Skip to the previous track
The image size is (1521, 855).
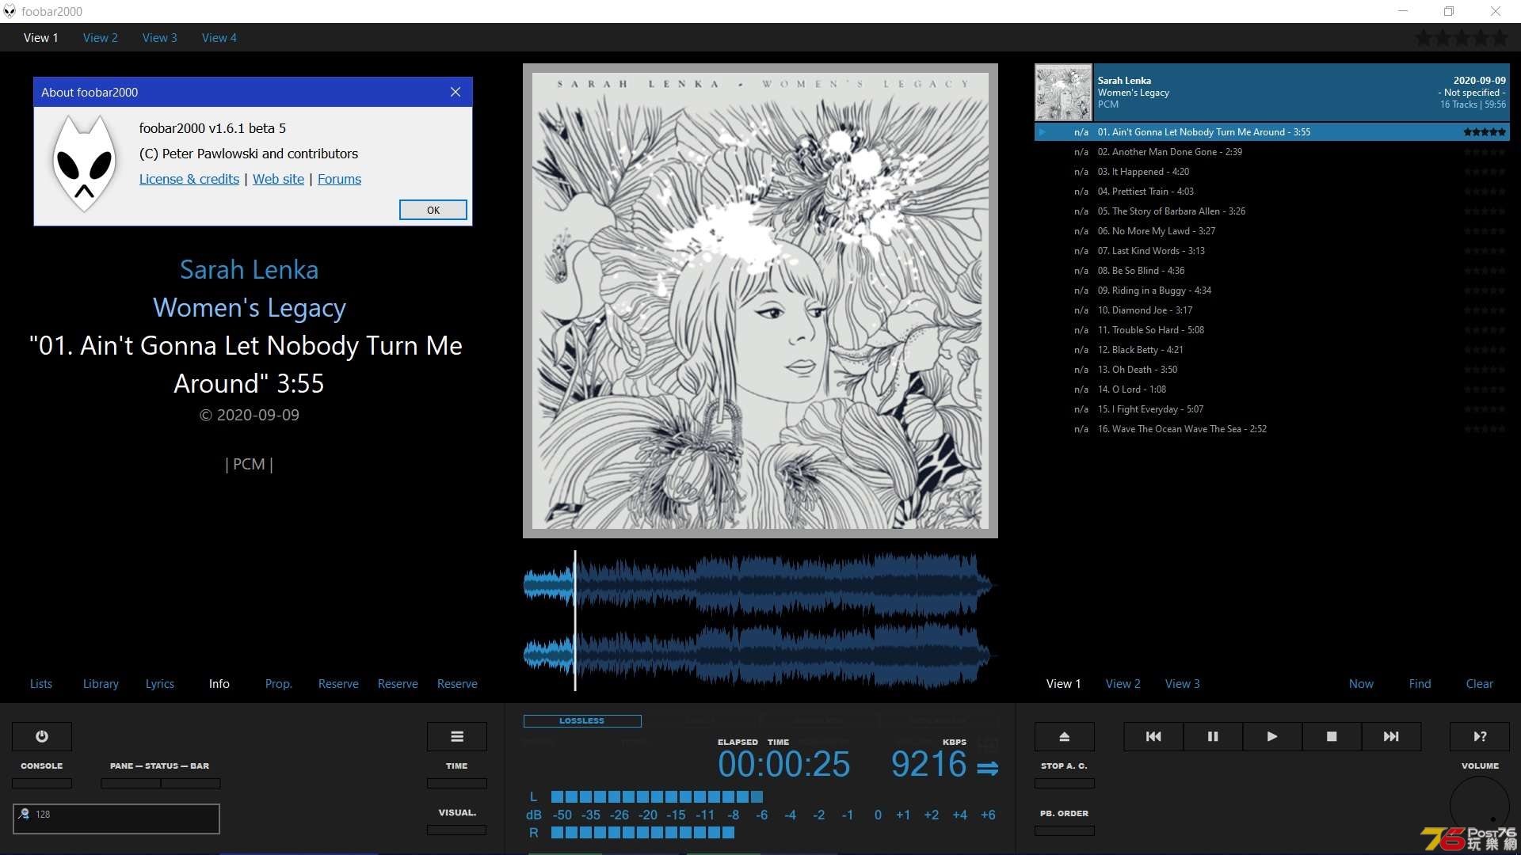1153,736
